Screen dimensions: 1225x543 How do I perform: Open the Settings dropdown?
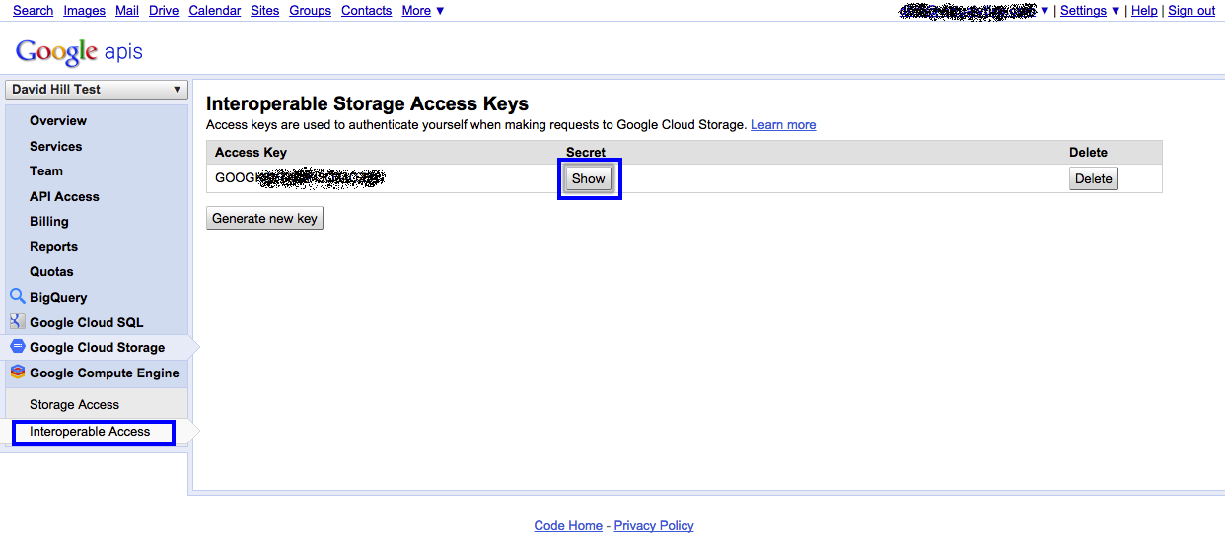[1090, 11]
